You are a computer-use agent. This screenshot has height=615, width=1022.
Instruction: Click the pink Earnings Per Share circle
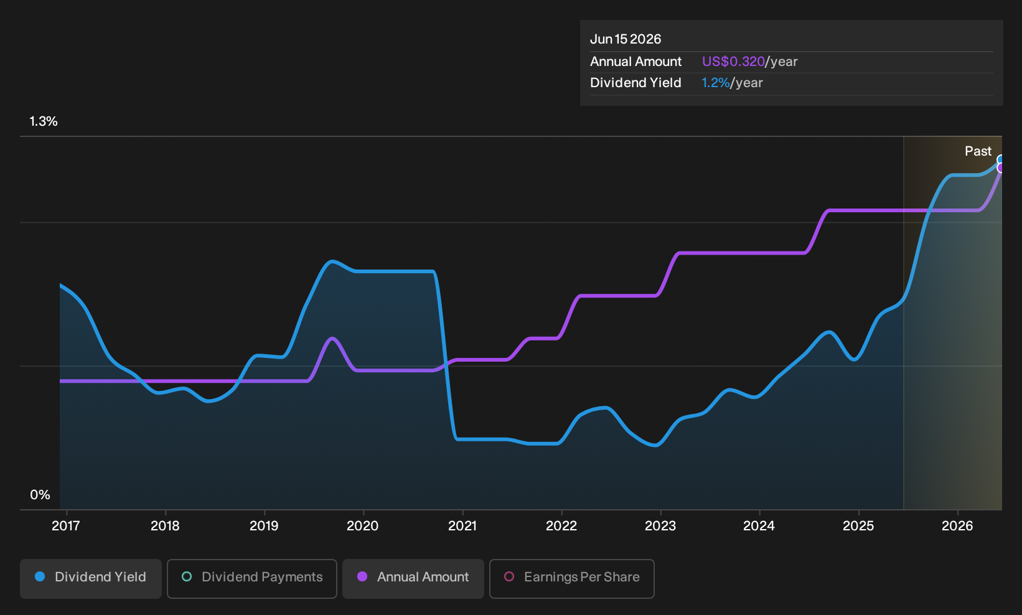pyautogui.click(x=509, y=576)
